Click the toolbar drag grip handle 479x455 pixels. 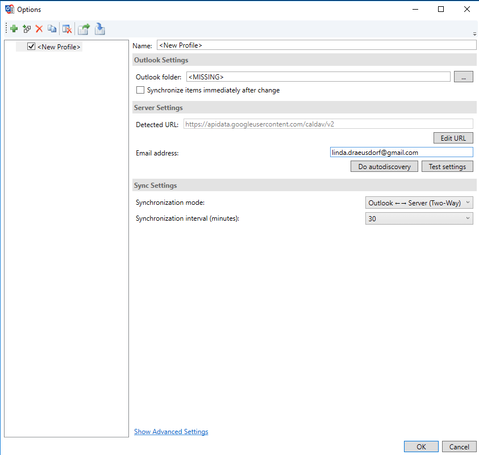[6, 29]
